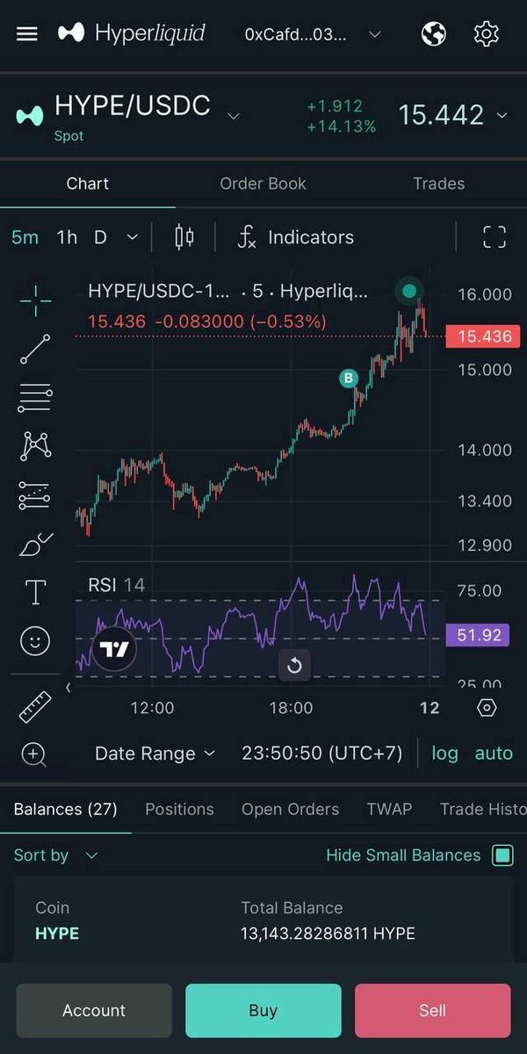This screenshot has width=527, height=1054.
Task: Tap the Hyperliquid logo
Action: [x=132, y=33]
